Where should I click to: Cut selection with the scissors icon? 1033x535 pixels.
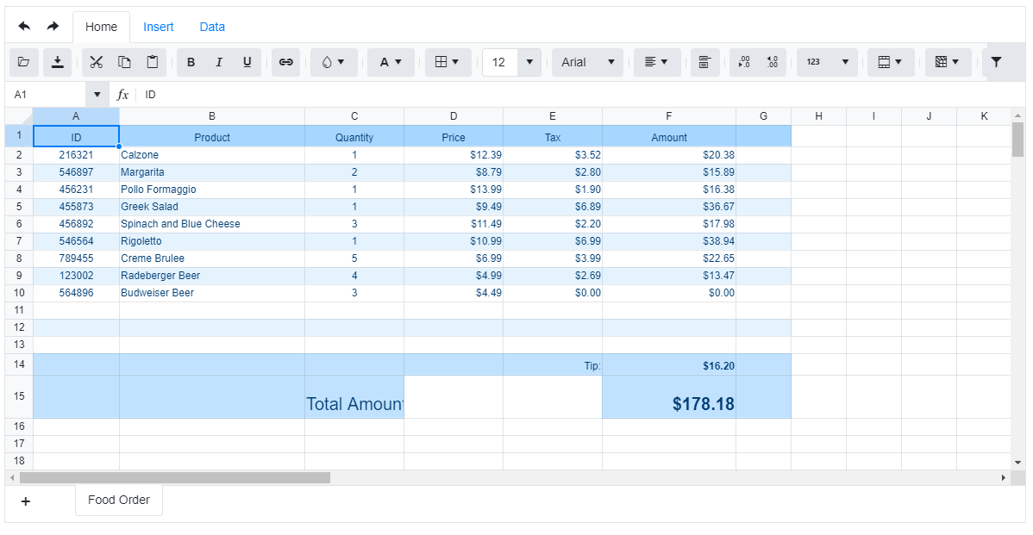pyautogui.click(x=97, y=62)
